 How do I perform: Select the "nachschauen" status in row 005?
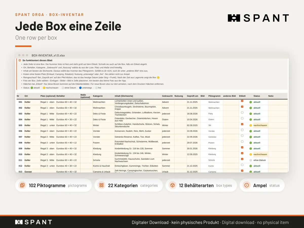260,125
